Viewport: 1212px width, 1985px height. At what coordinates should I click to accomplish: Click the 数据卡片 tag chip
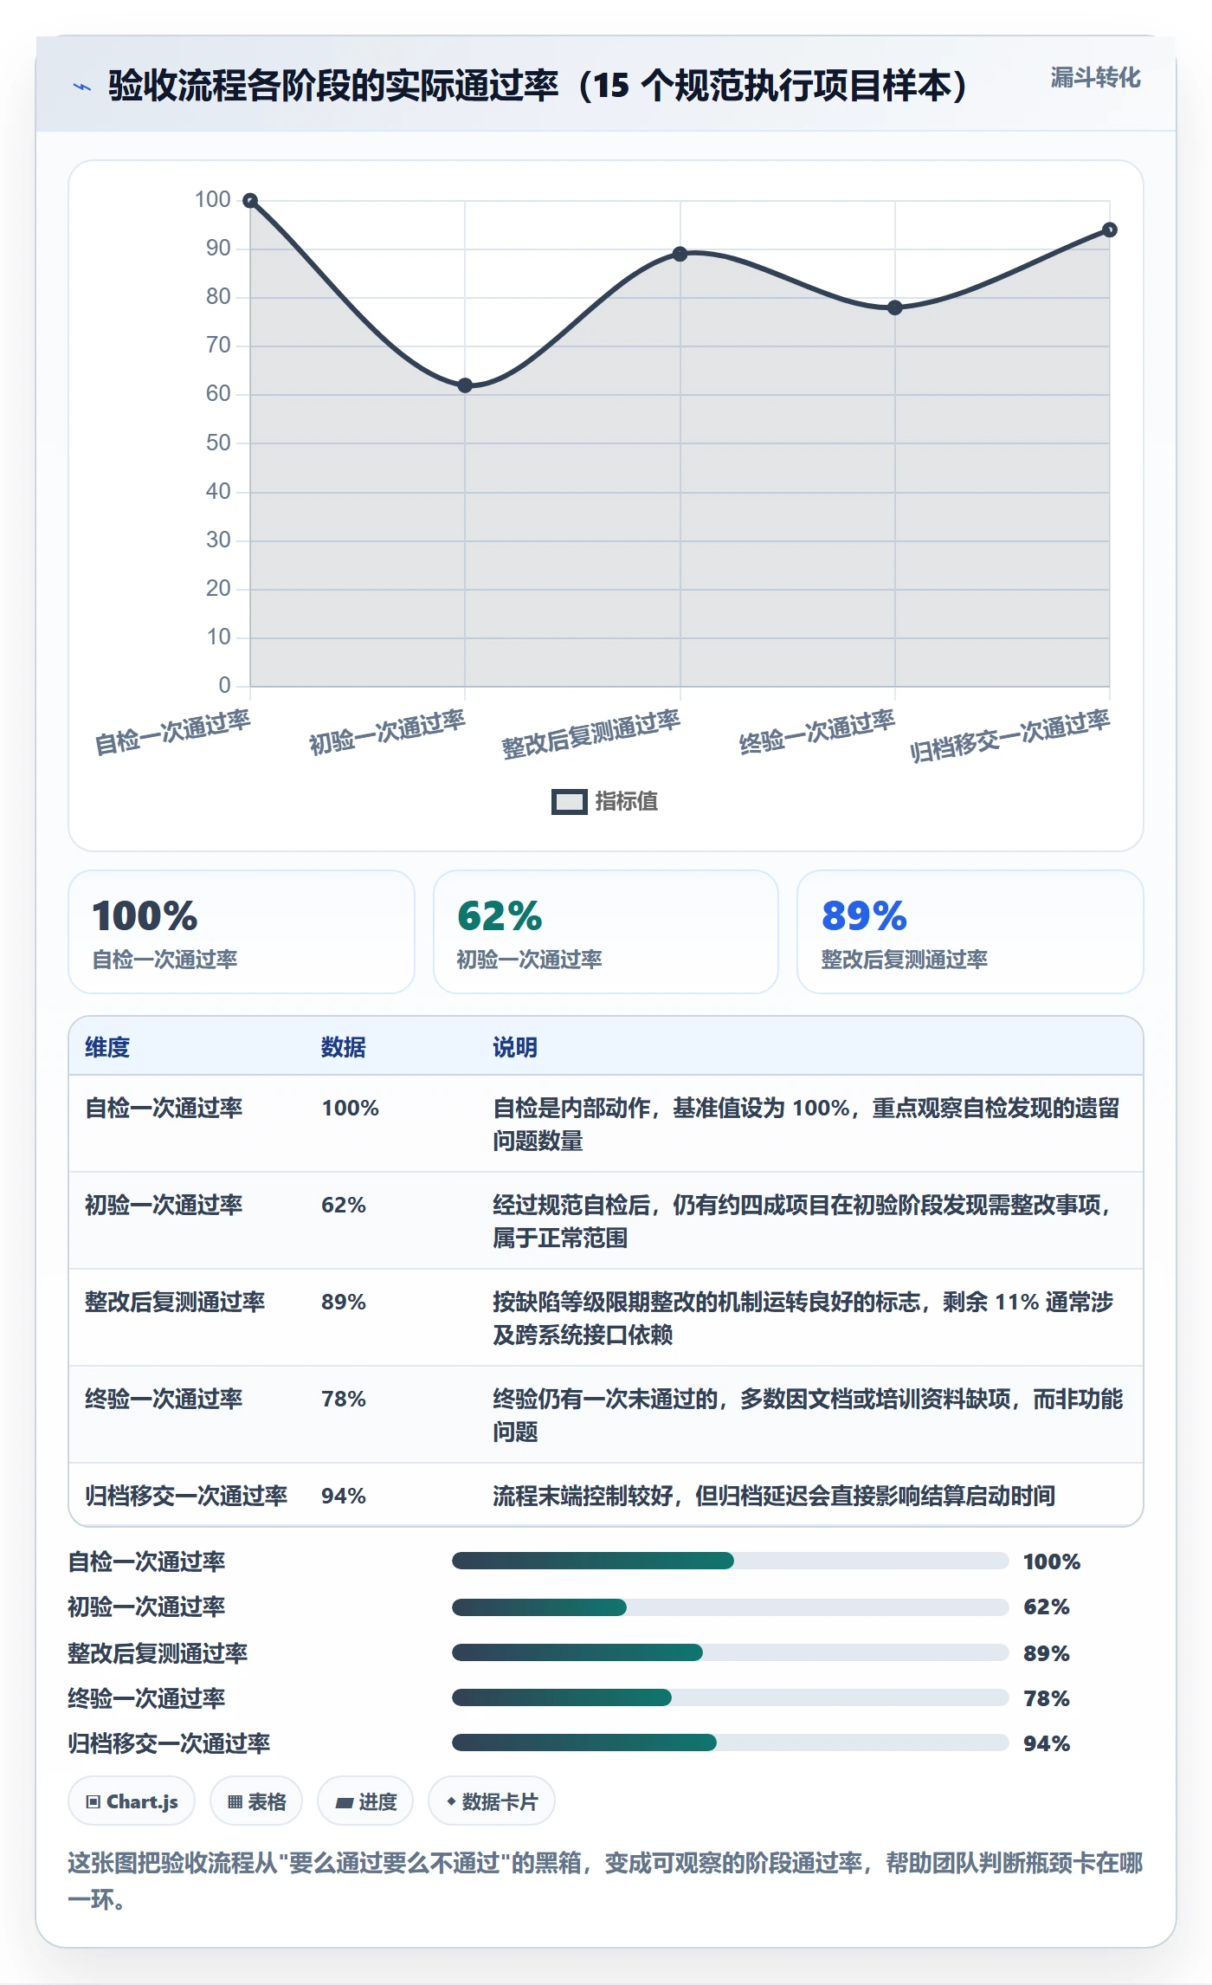492,1801
